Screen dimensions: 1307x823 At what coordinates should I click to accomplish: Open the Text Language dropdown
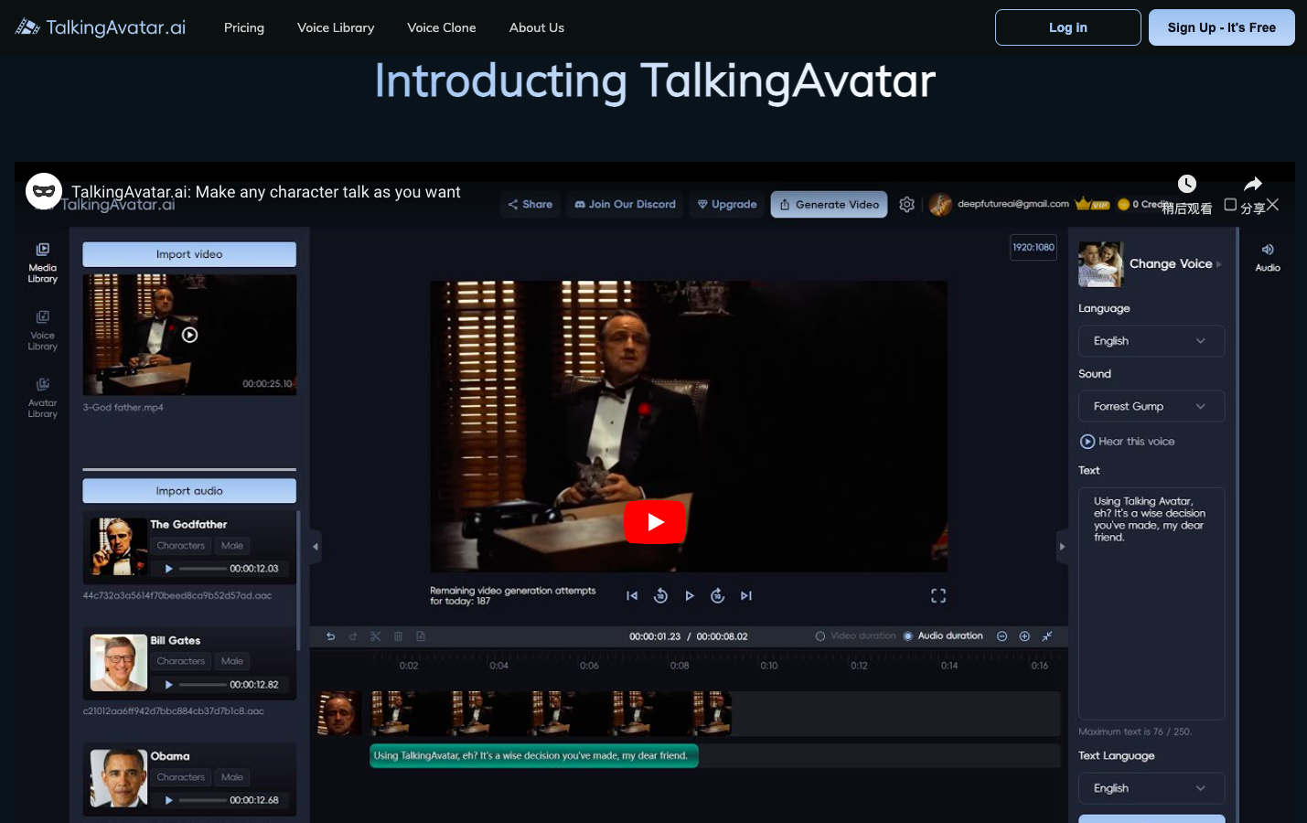pyautogui.click(x=1152, y=788)
